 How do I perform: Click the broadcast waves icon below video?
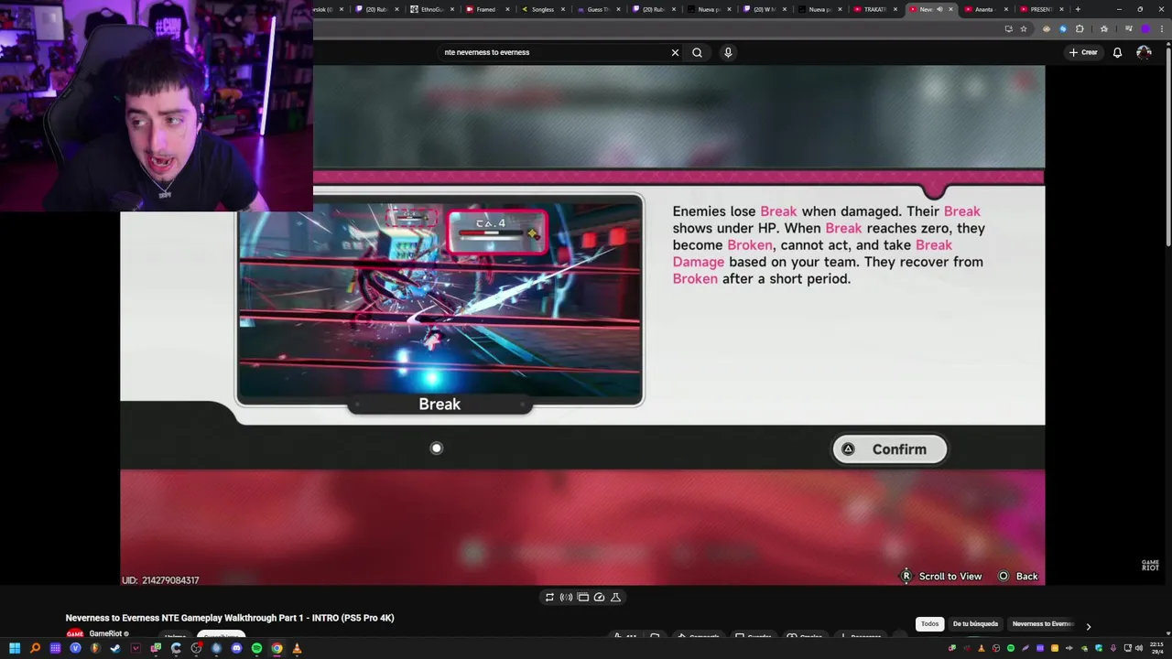[566, 597]
